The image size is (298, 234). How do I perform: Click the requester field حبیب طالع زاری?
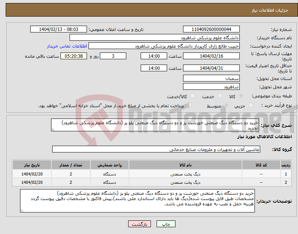[164, 46]
